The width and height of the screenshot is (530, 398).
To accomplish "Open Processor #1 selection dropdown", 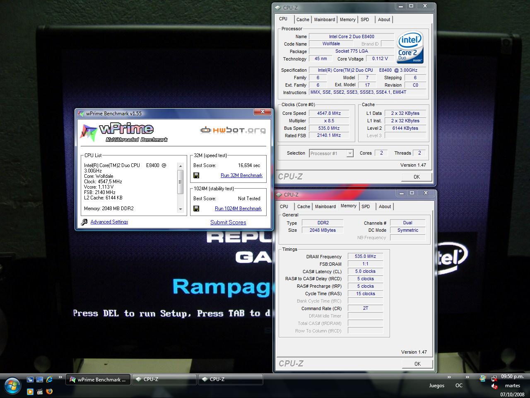I will pyautogui.click(x=331, y=153).
